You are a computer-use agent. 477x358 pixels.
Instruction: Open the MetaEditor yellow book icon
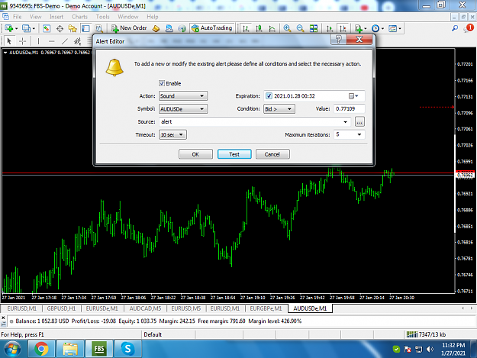[156, 28]
